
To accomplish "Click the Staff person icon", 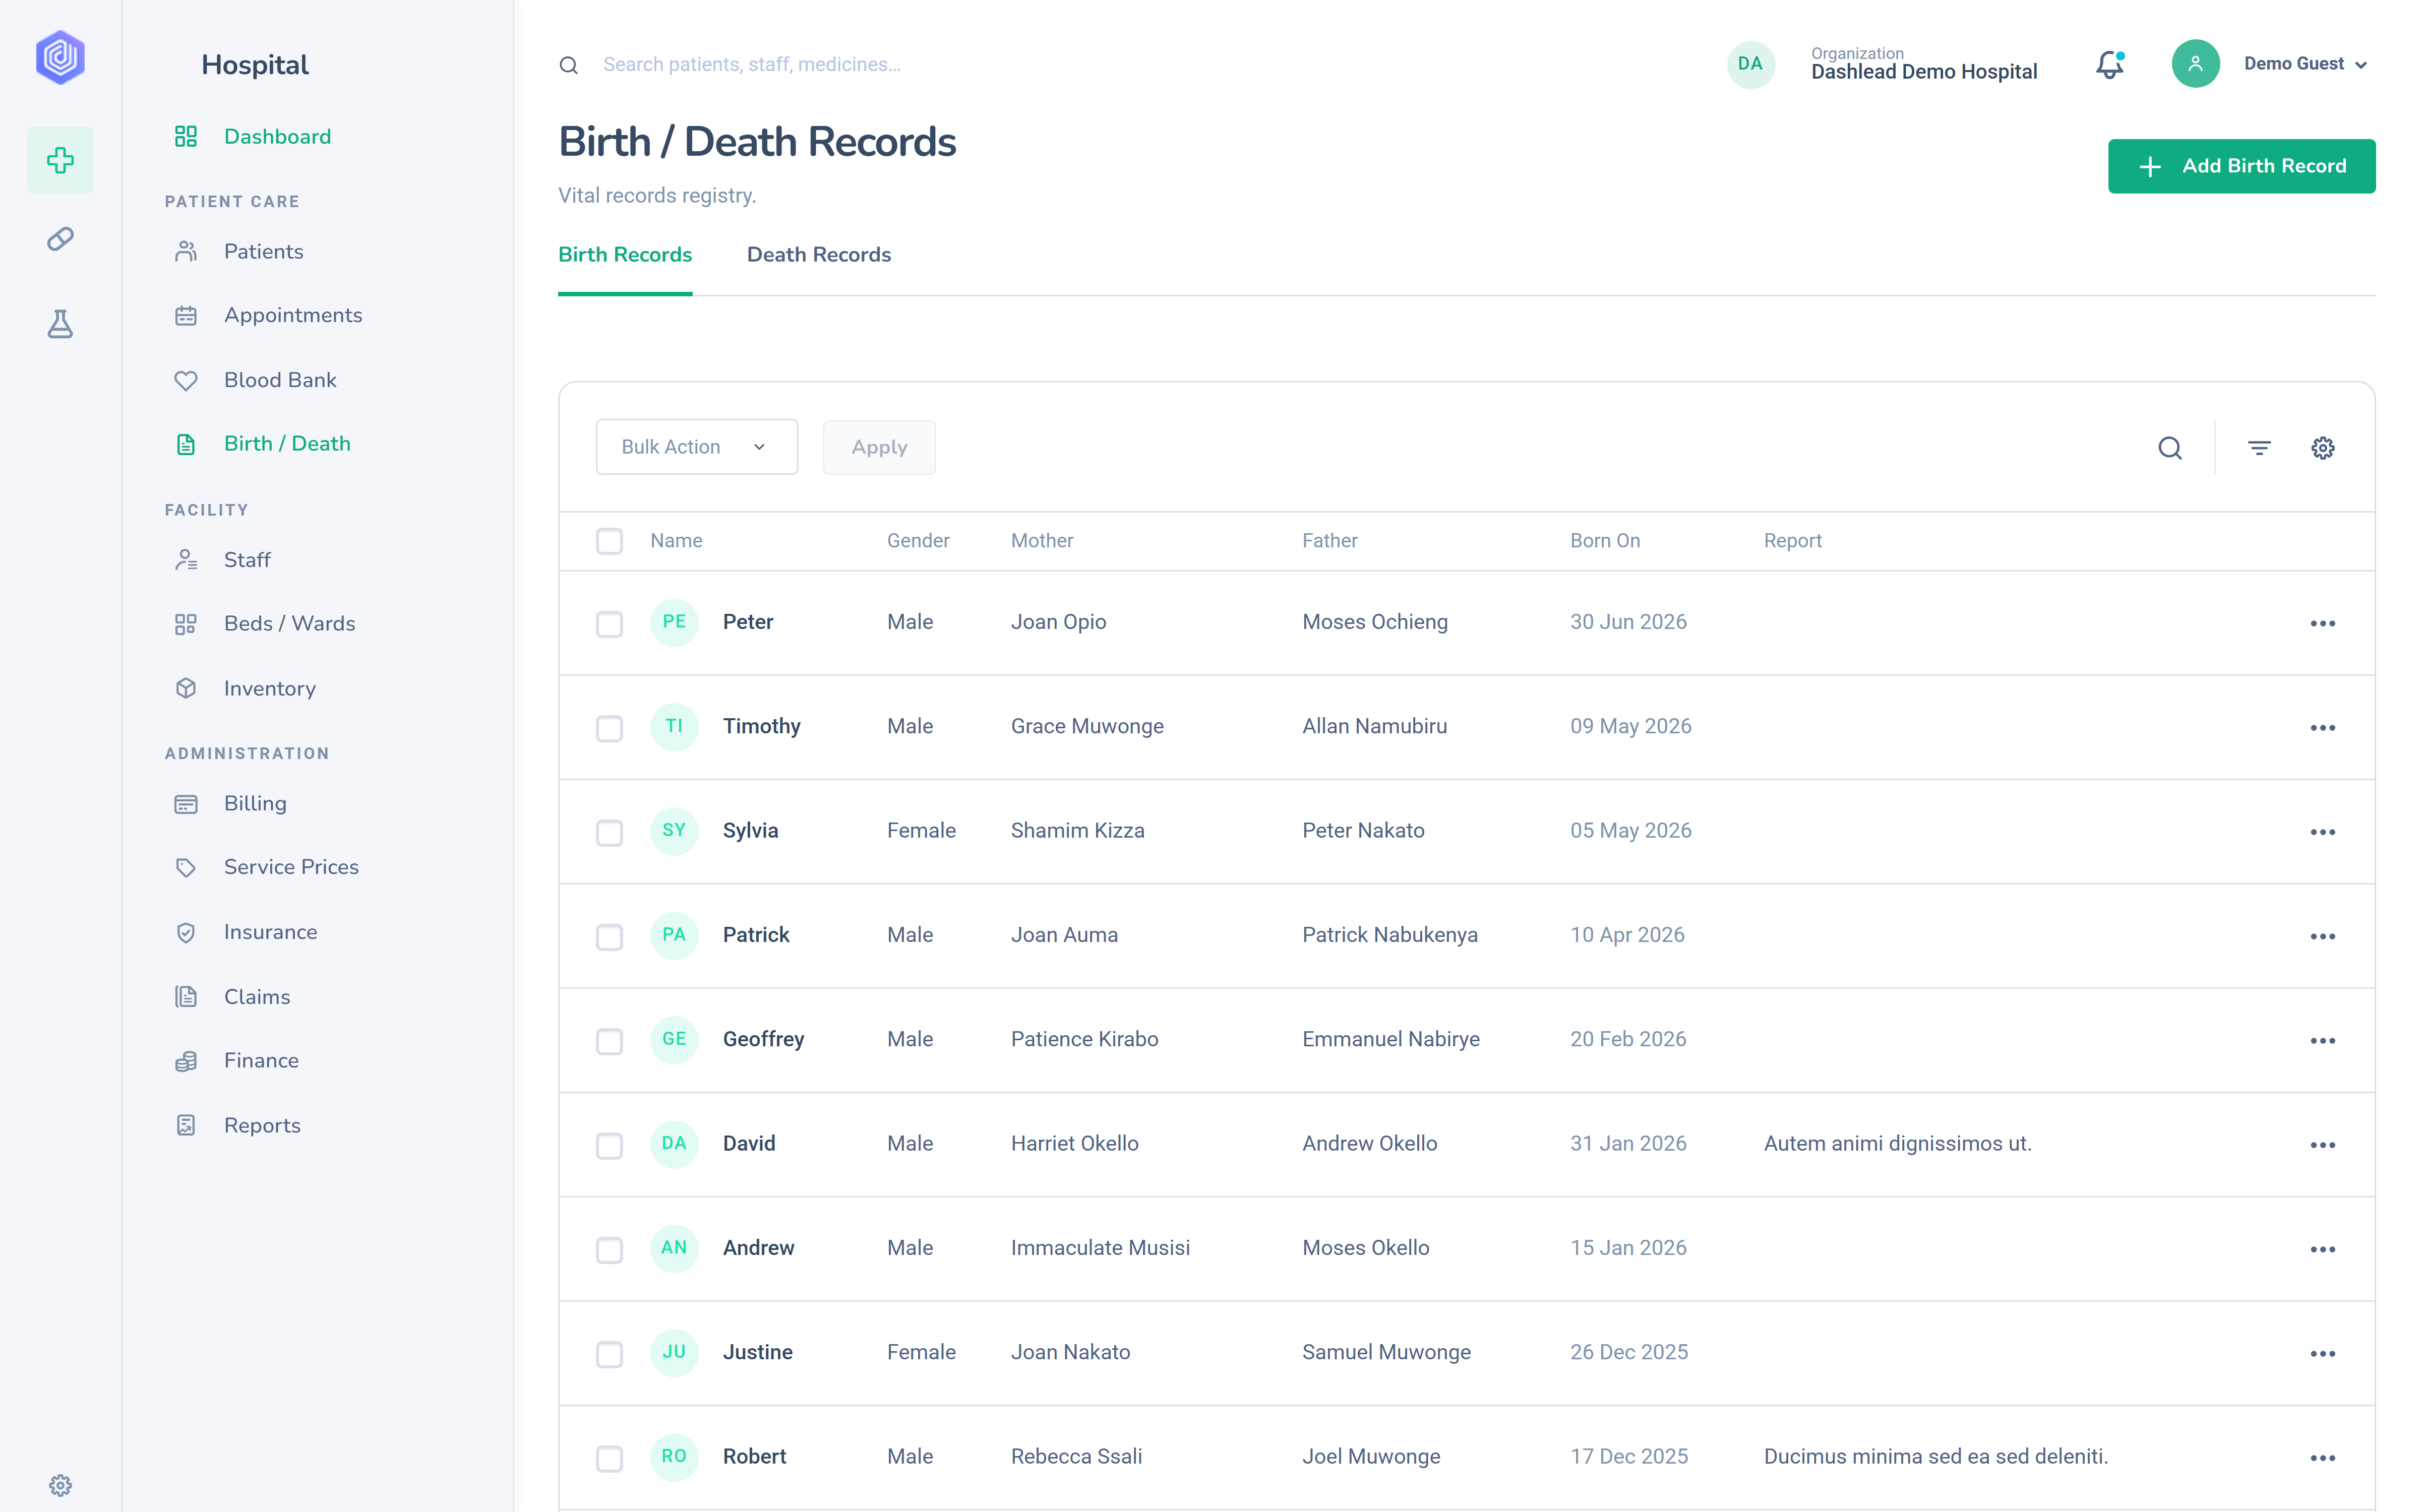I will pos(186,560).
